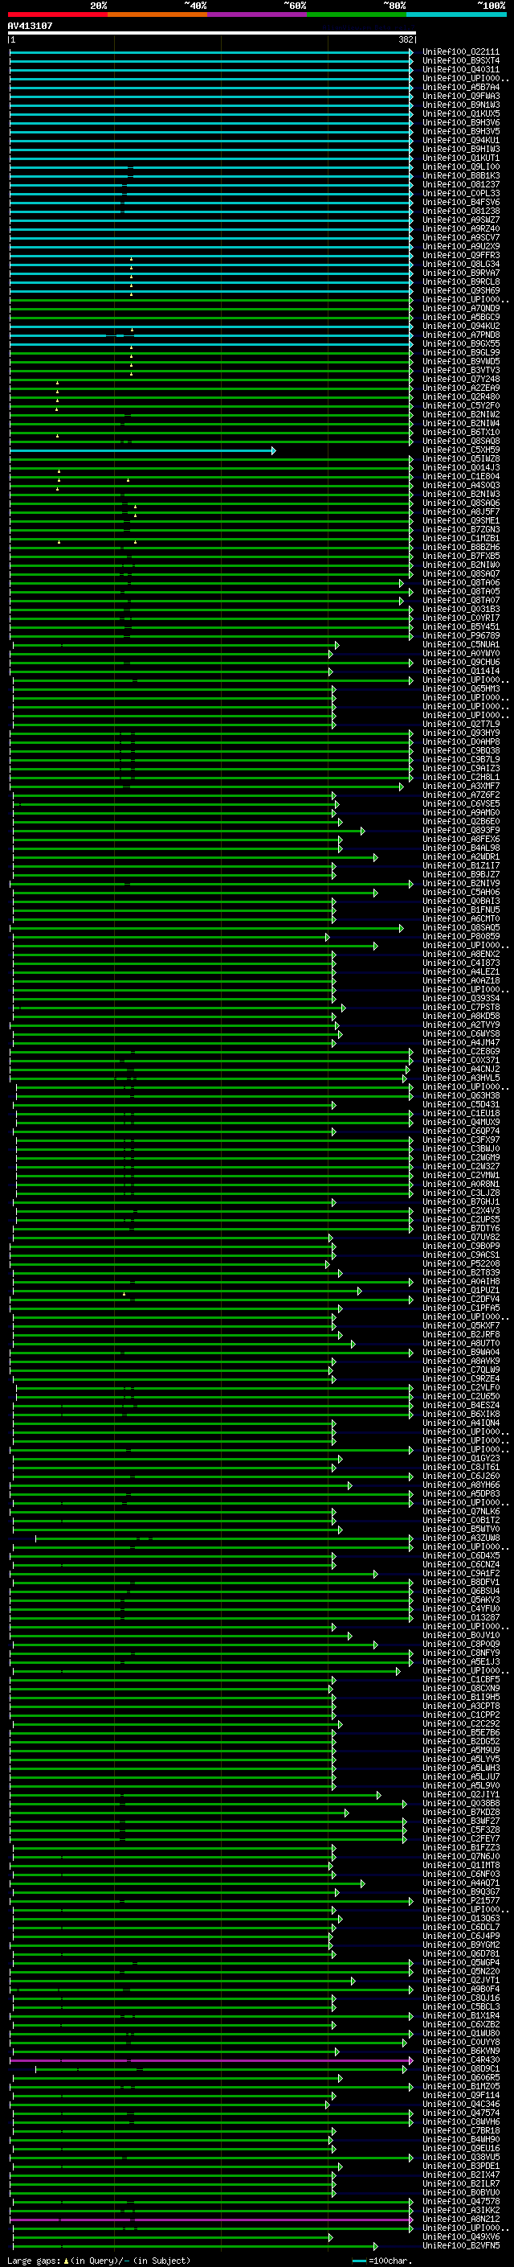This screenshot has height=2267, width=514.
Task: Select the UniRef100_A4AQ71 label
Action: pos(461,1884)
